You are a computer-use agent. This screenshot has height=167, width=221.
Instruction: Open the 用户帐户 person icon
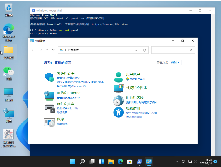tap(118, 77)
